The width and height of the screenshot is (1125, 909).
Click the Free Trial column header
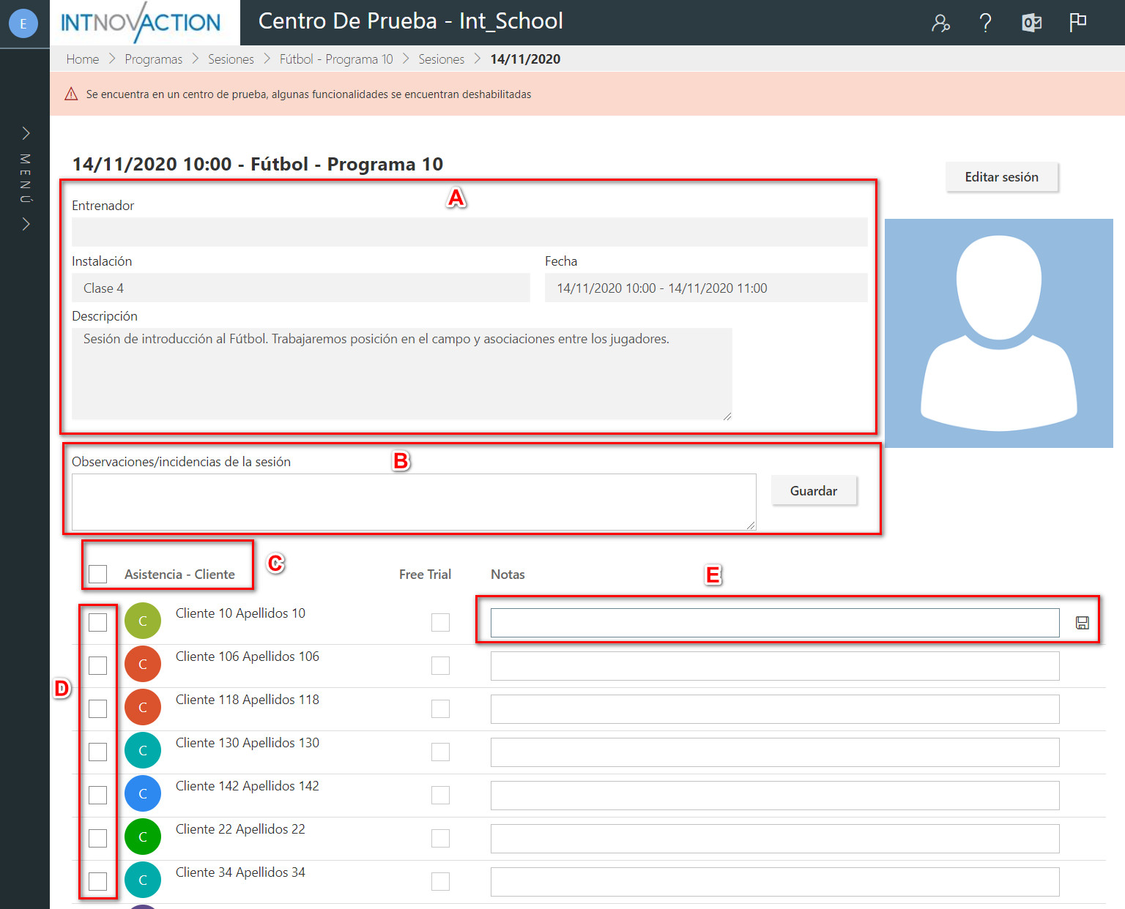click(425, 575)
